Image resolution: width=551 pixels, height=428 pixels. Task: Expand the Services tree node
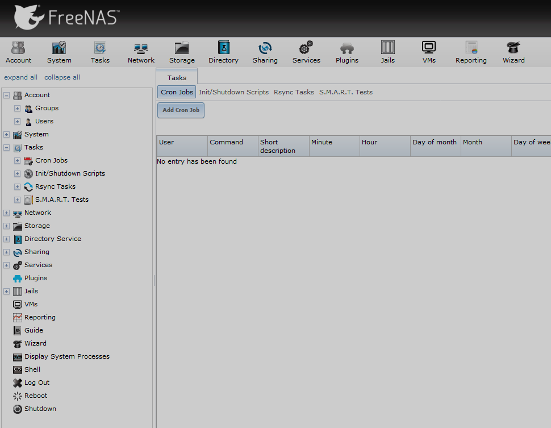(6, 265)
